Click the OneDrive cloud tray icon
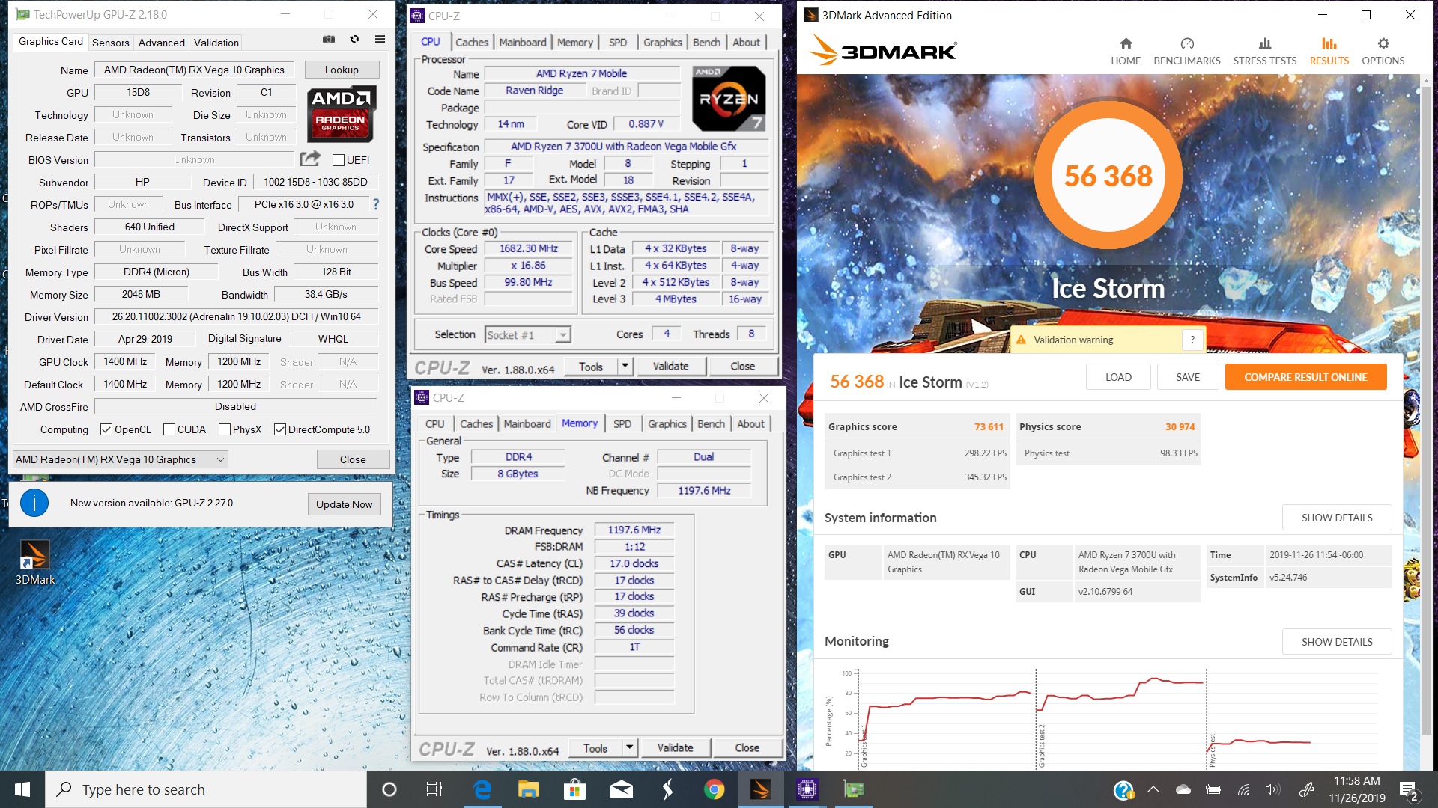Screen dimensions: 1438x808 [x=1183, y=789]
